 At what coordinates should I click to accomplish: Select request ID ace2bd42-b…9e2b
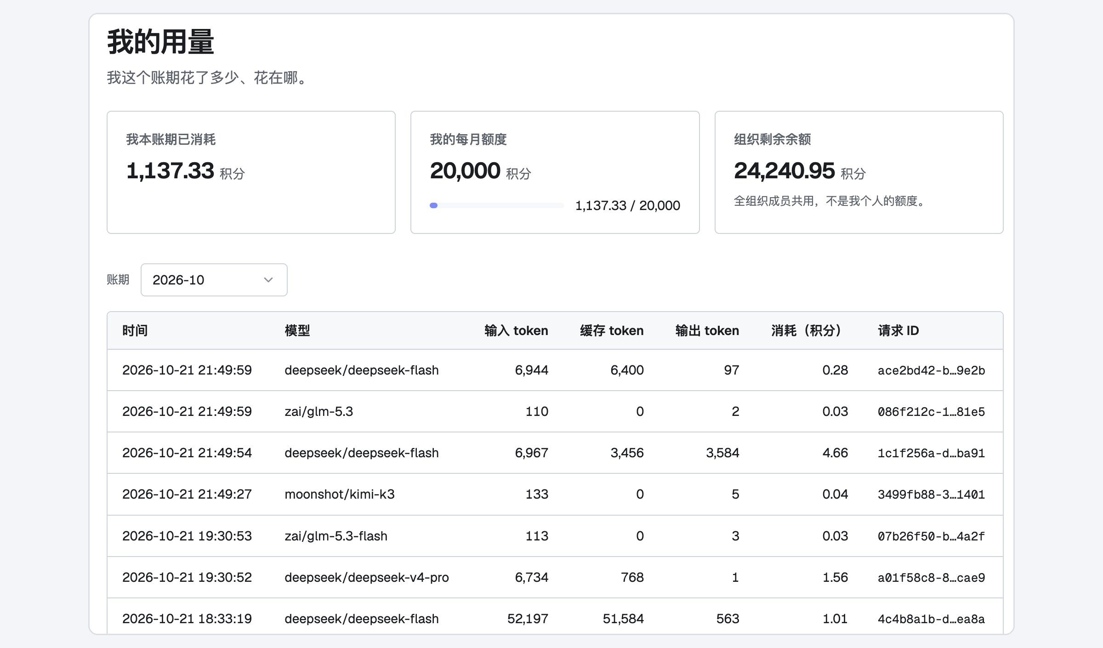click(931, 370)
